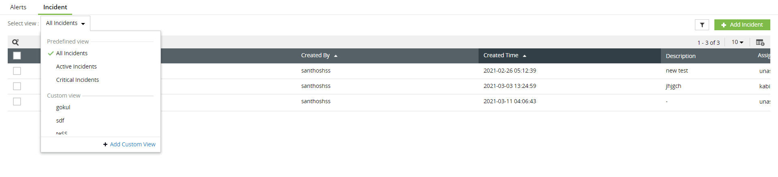Check the row created 2021-02-26
This screenshot has height=177, width=778.
click(x=17, y=71)
